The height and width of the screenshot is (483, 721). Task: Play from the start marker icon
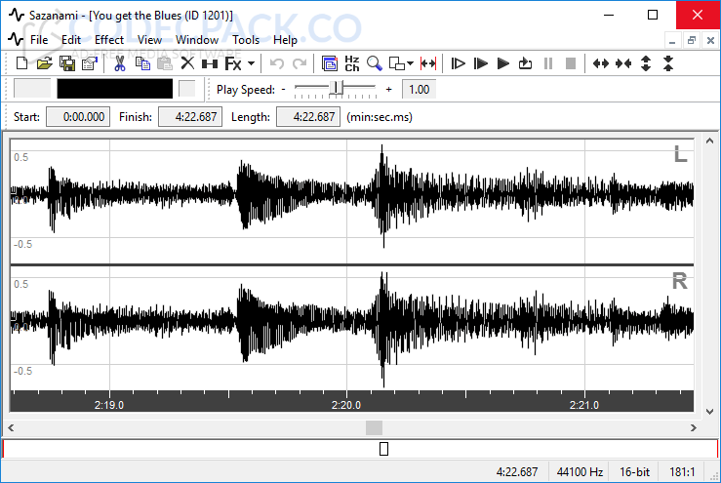click(x=458, y=63)
